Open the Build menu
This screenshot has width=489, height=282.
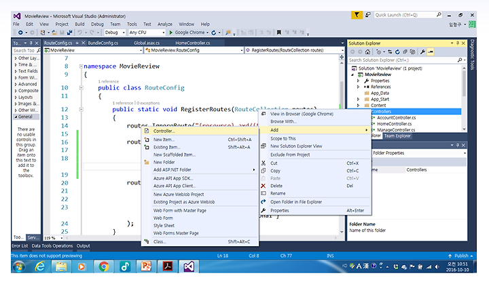[x=79, y=24]
